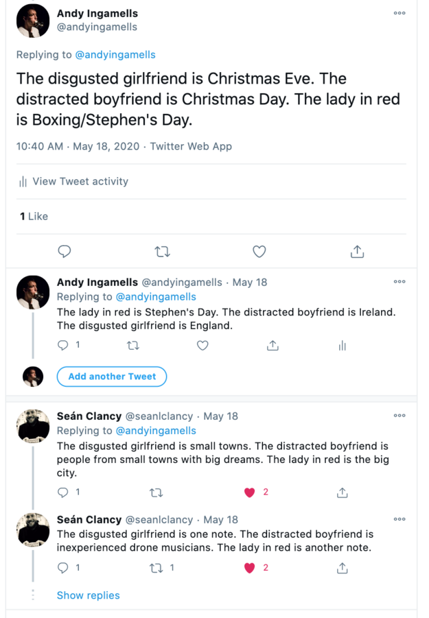Retweet the drone musicians tweet

point(156,568)
